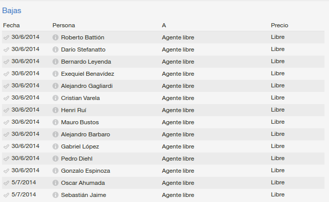
Task: Open info icon for Bernardo Leyenda
Action: (56, 62)
